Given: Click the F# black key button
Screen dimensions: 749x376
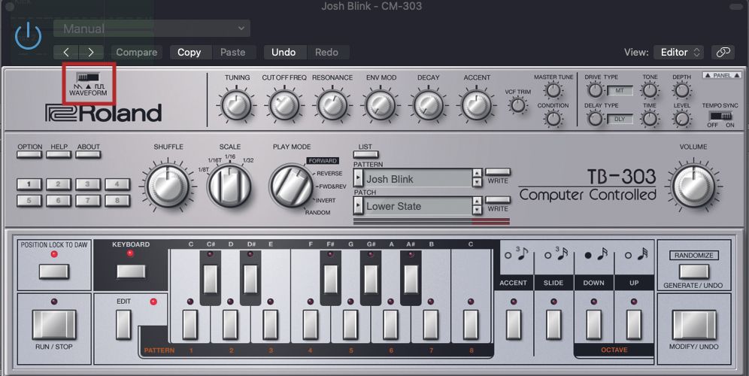Looking at the screenshot, I should (331, 280).
